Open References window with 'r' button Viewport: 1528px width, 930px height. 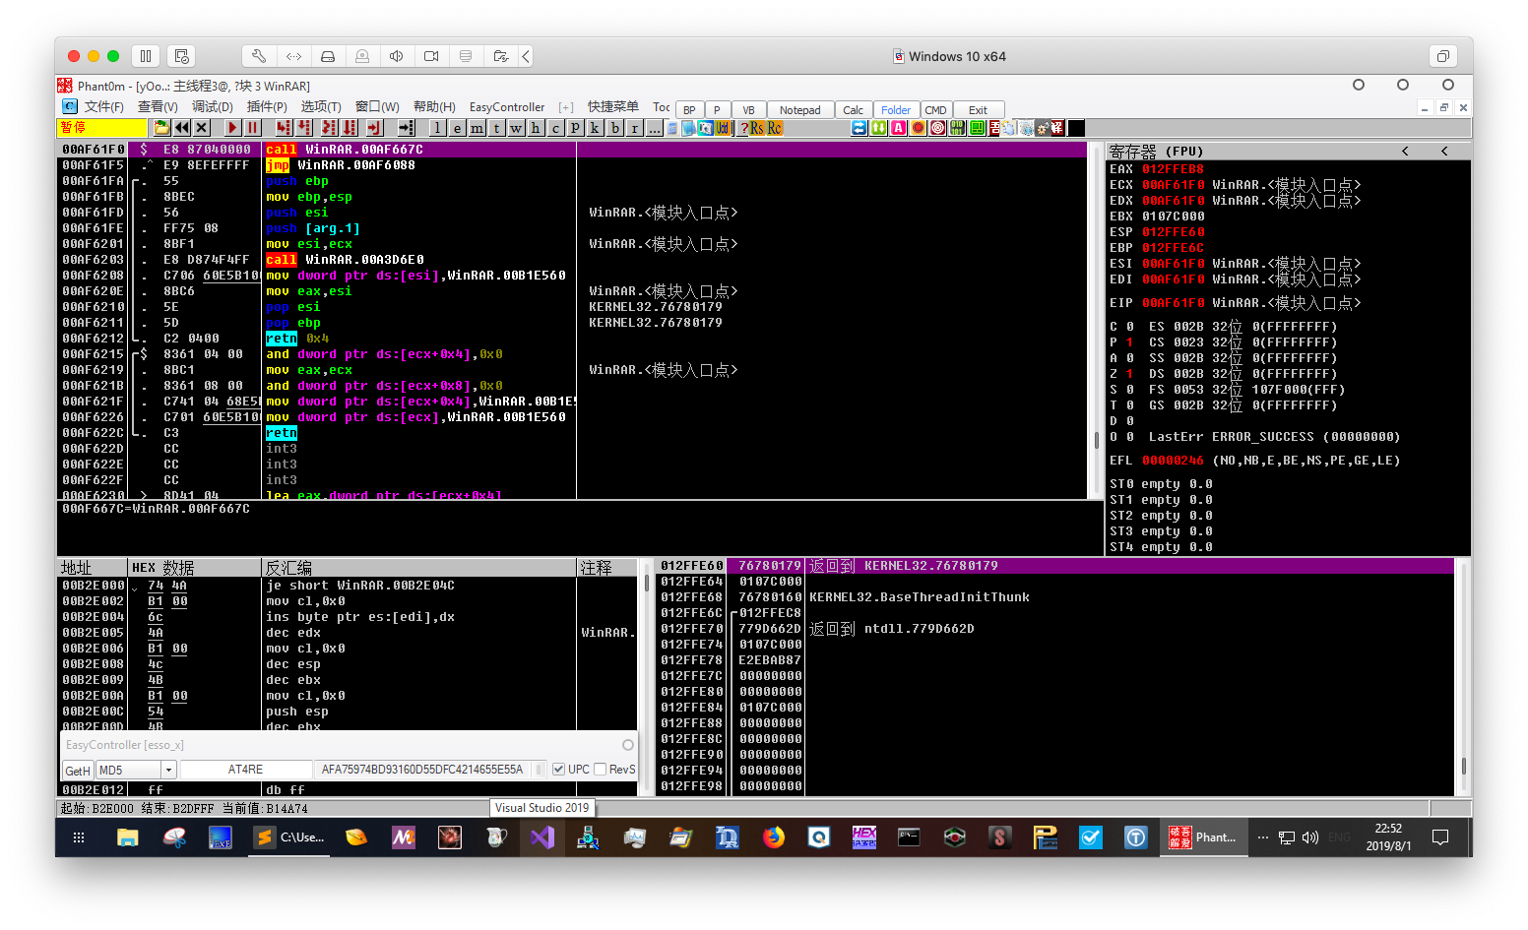(x=634, y=128)
